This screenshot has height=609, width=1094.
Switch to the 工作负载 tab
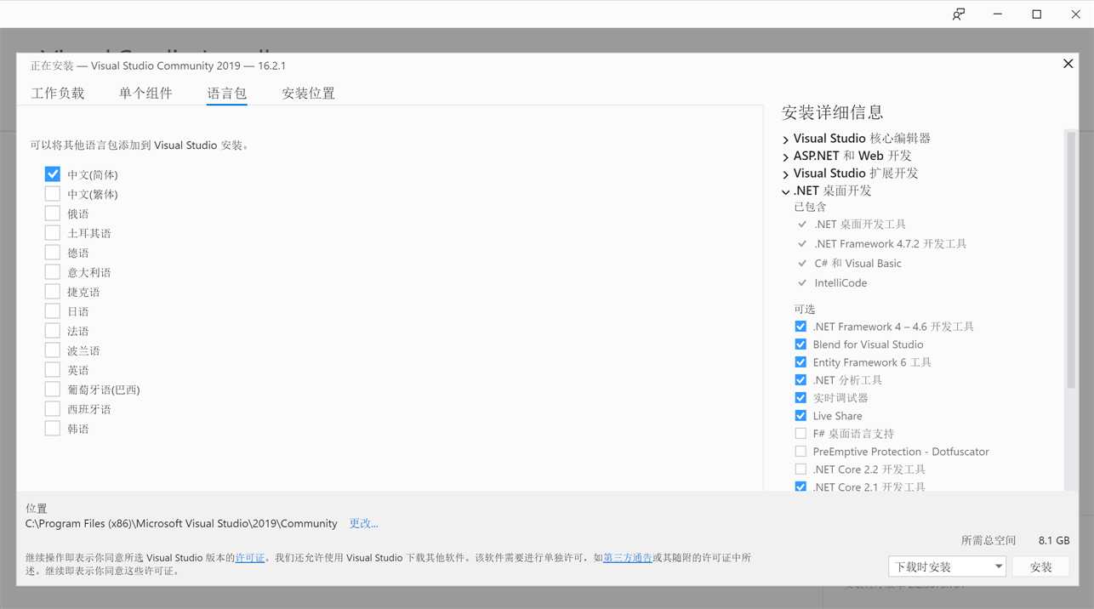tap(58, 94)
